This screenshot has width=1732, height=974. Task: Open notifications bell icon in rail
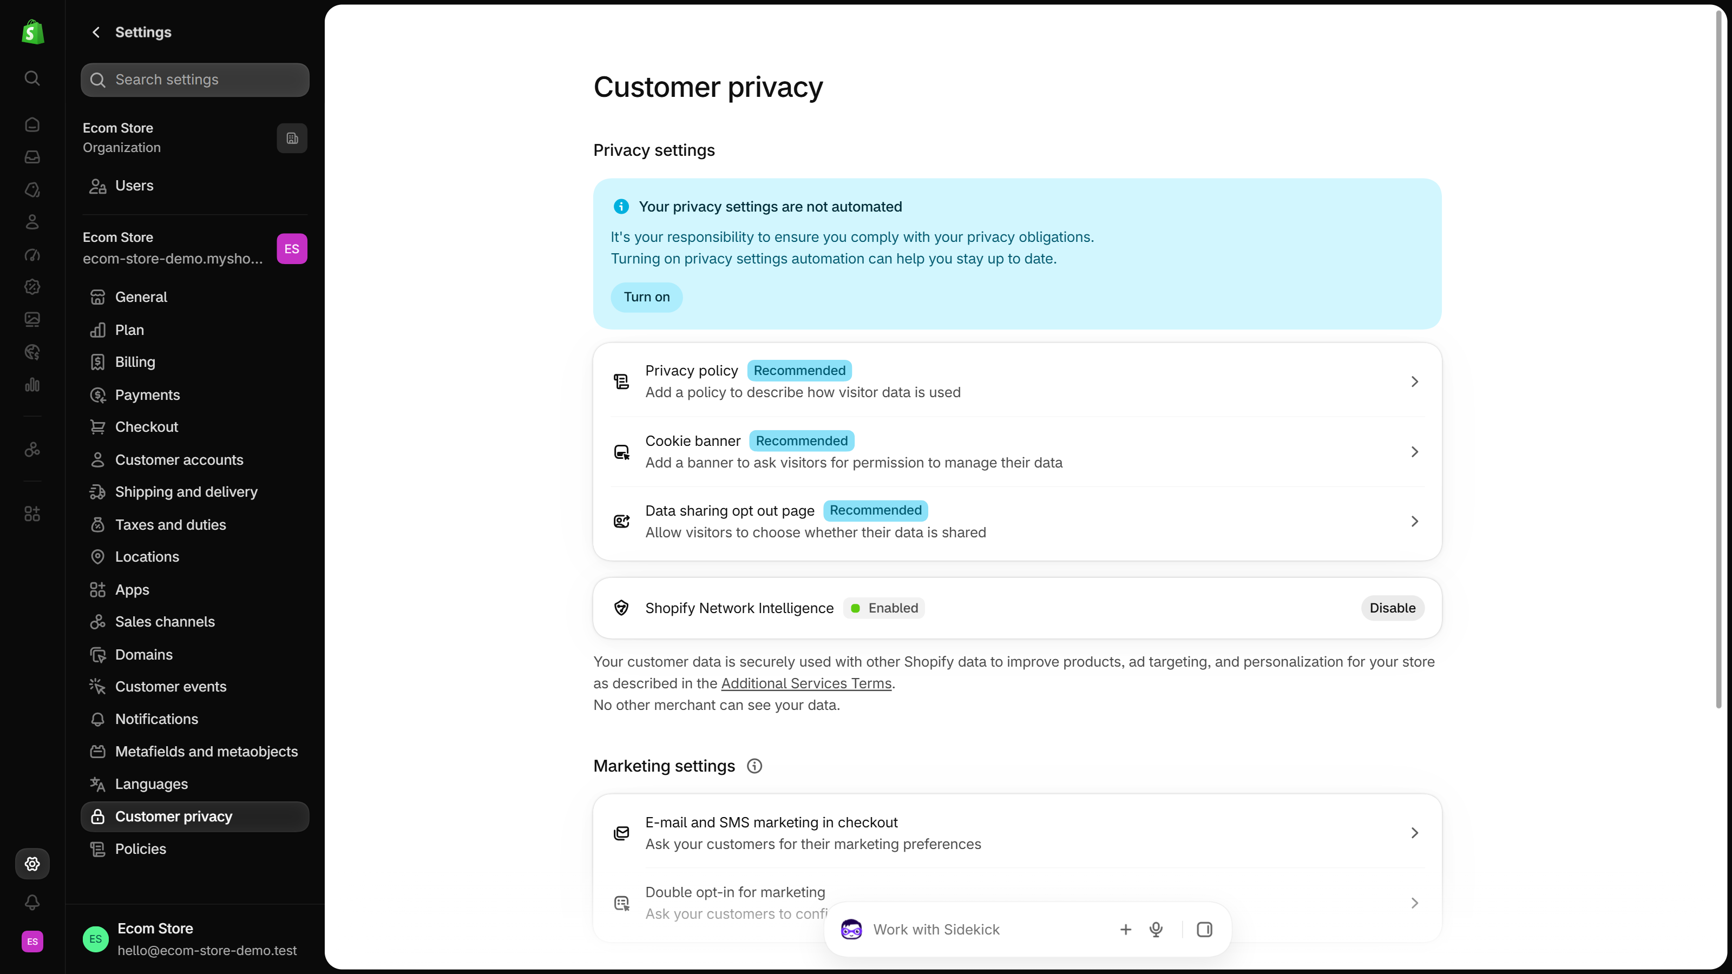[x=32, y=902]
